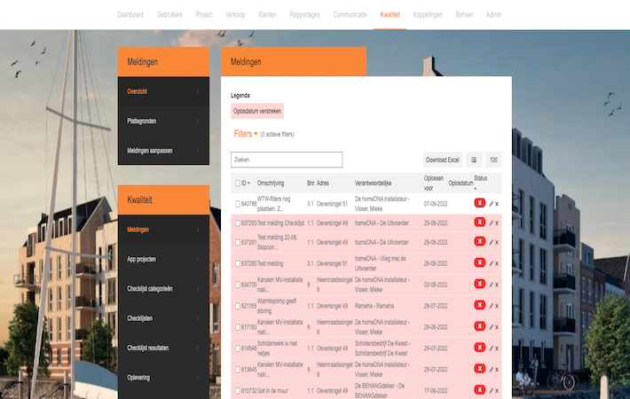
Task: Click red status badge of melding 634700
Action: click(x=480, y=285)
